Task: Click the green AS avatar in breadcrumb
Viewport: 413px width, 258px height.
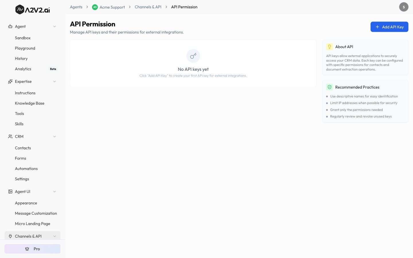Action: click(95, 7)
